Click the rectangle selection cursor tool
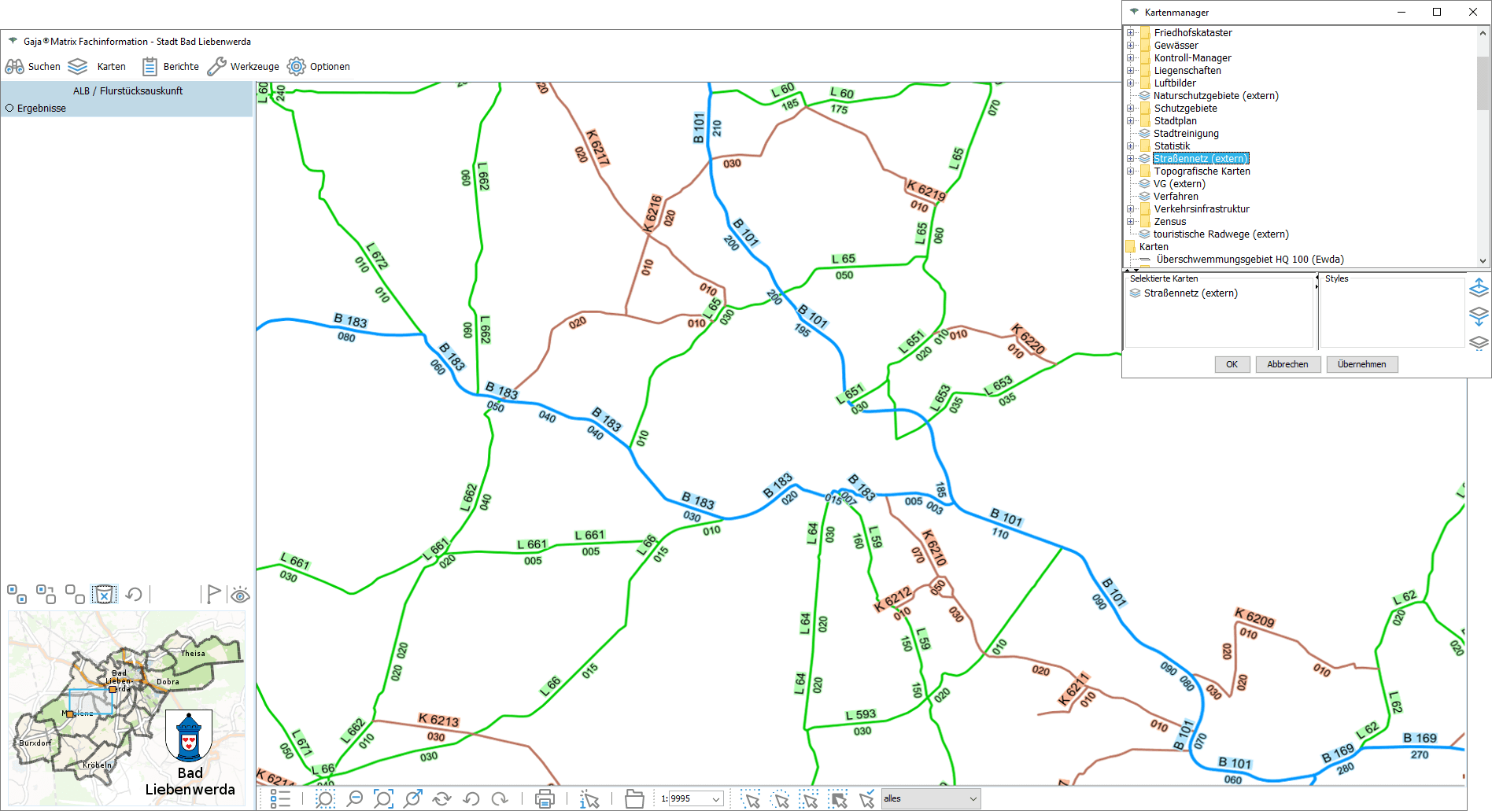 tap(752, 798)
